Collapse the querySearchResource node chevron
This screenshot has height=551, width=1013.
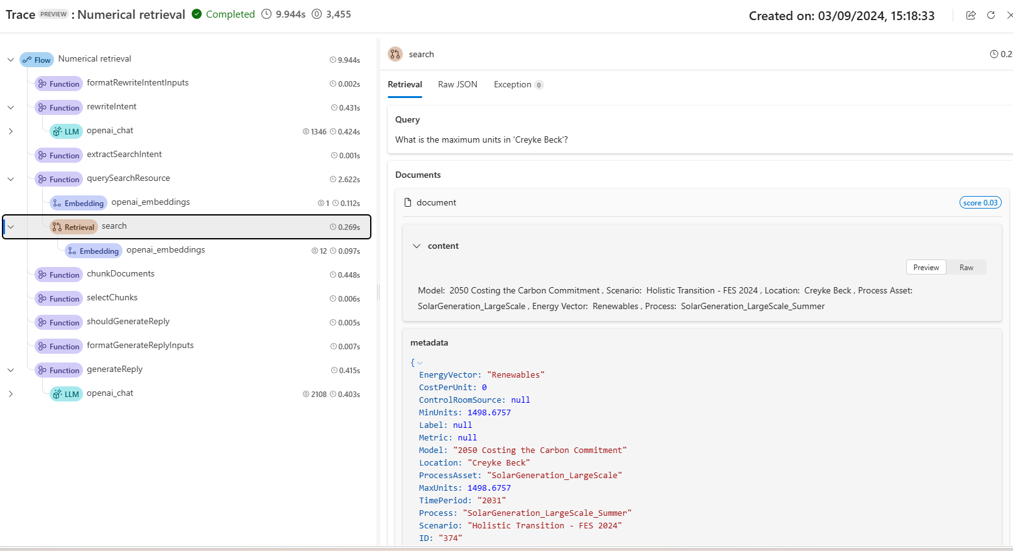tap(11, 179)
